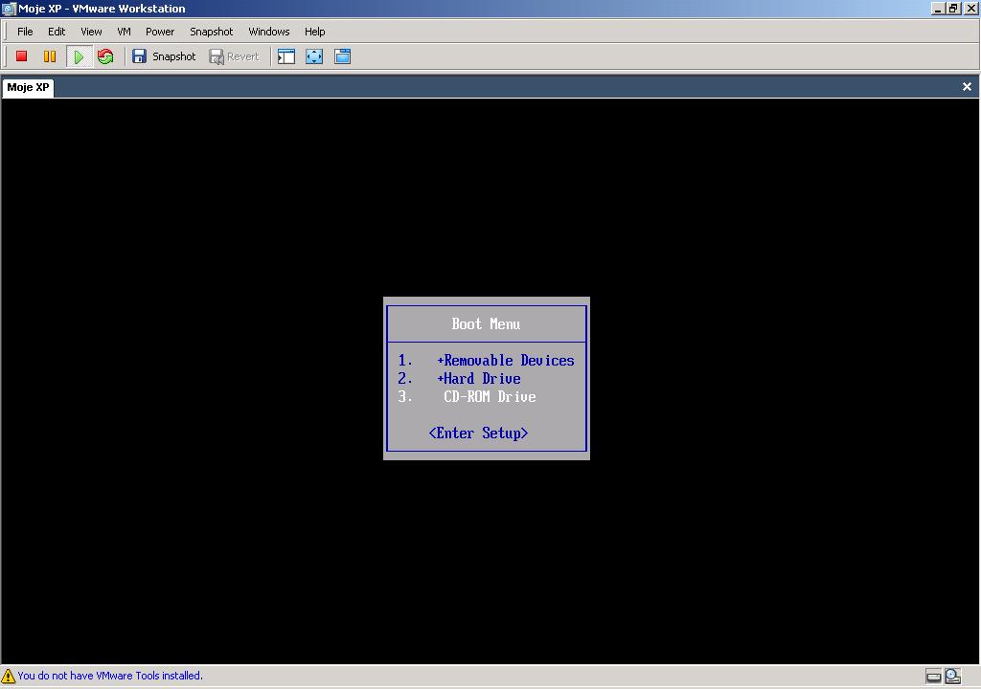981x689 pixels.
Task: Restore the VMware Workstation window
Action: pyautogui.click(x=953, y=9)
